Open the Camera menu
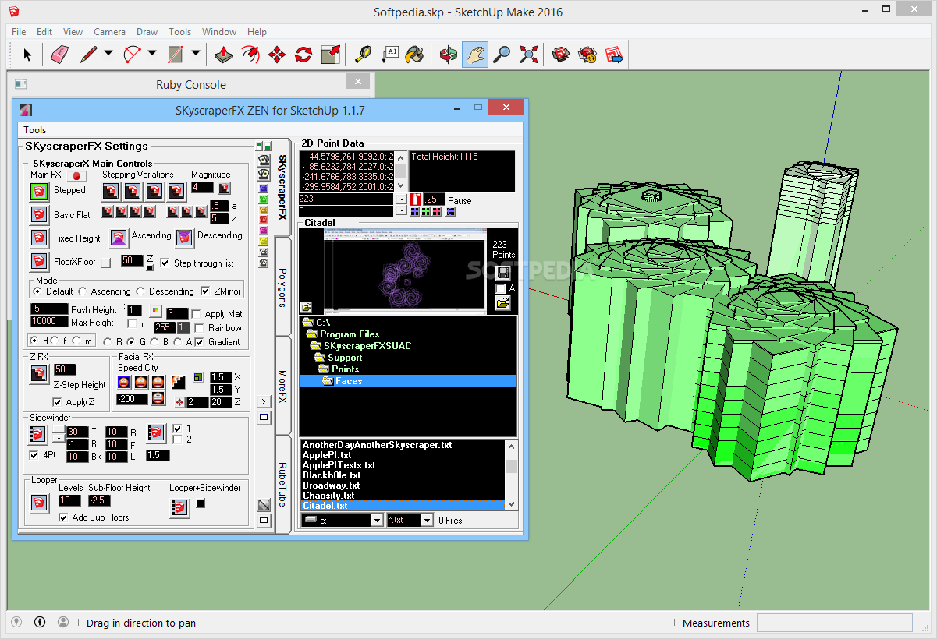 pos(109,32)
